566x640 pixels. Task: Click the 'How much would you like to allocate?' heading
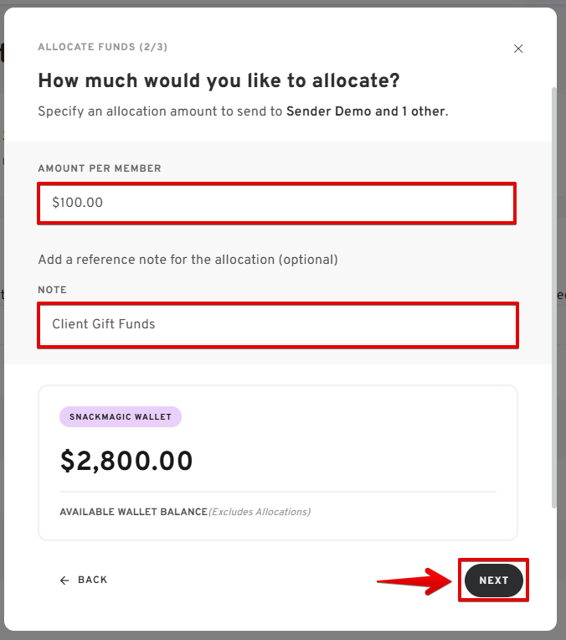(x=219, y=81)
